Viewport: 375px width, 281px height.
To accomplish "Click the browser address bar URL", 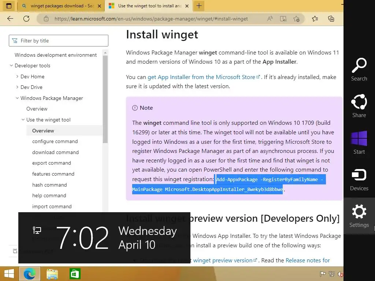I will [151, 19].
